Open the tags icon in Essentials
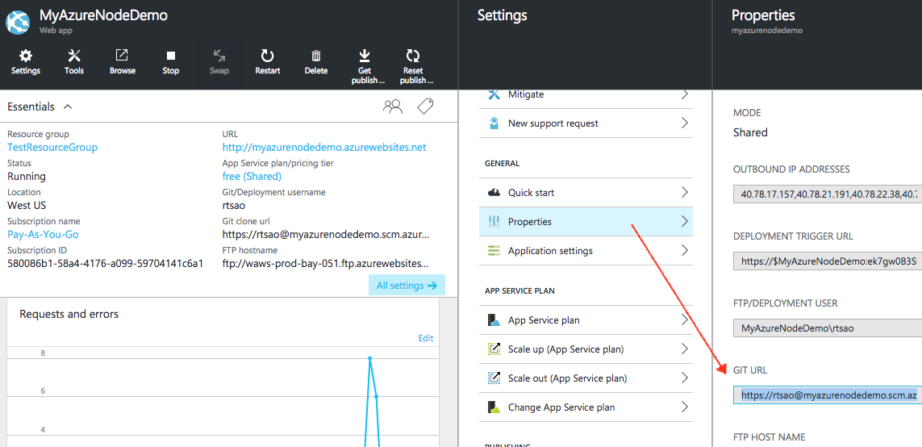Viewport: 922px width, 447px height. pyautogui.click(x=425, y=107)
